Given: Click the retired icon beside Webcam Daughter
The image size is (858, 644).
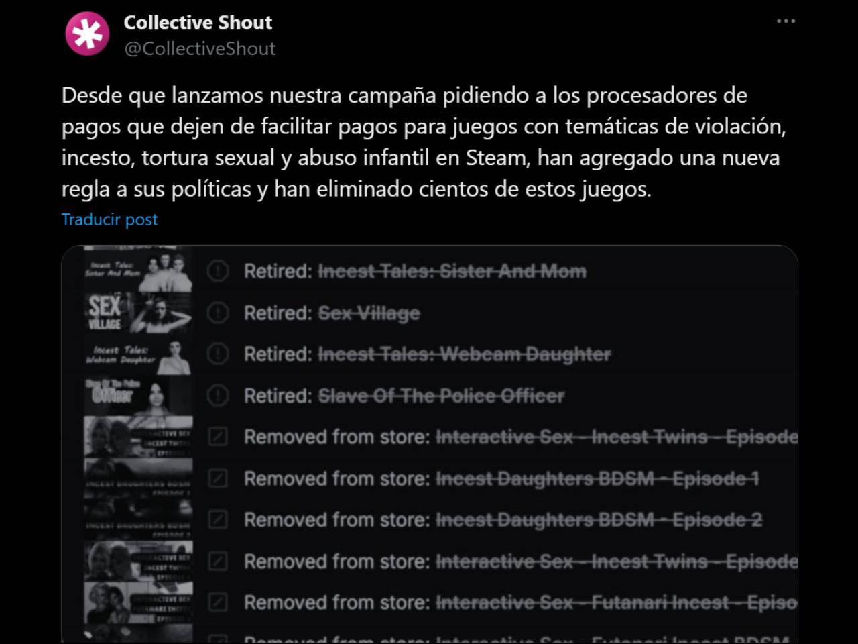Looking at the screenshot, I should tap(218, 354).
